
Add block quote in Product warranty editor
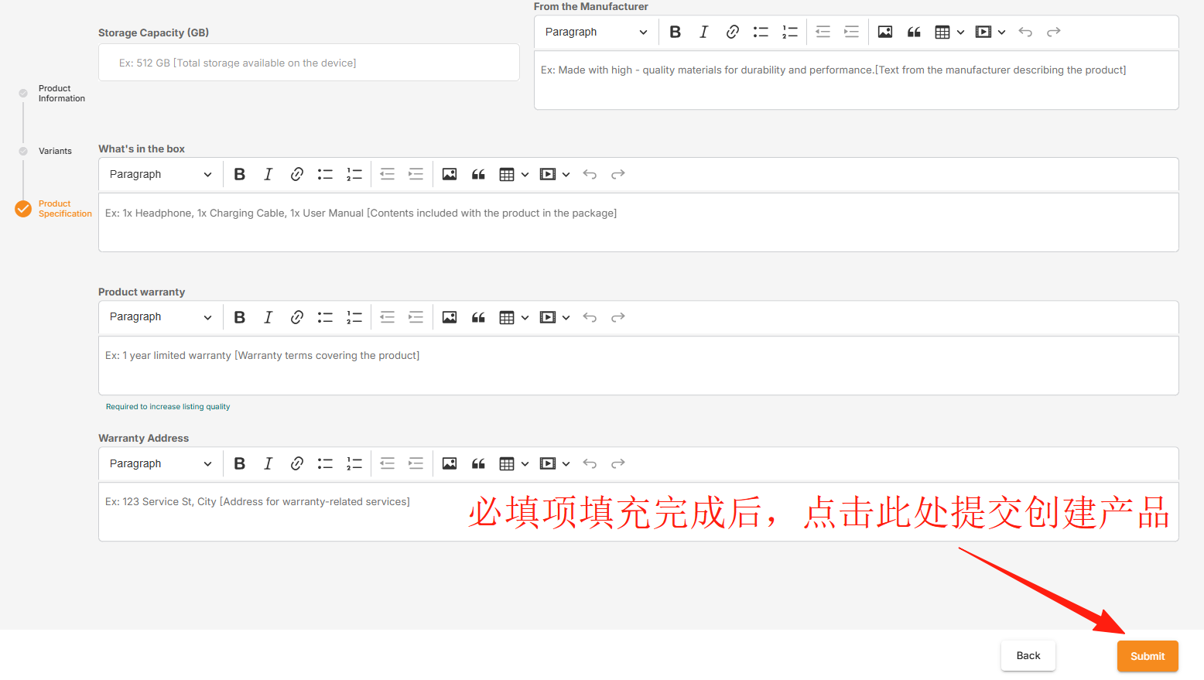coord(478,317)
